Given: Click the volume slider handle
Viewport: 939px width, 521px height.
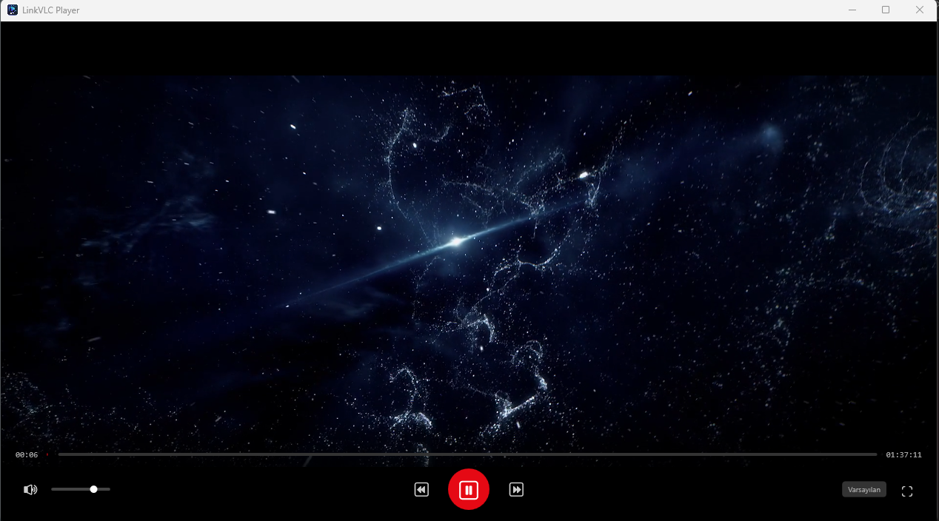Looking at the screenshot, I should [x=93, y=489].
